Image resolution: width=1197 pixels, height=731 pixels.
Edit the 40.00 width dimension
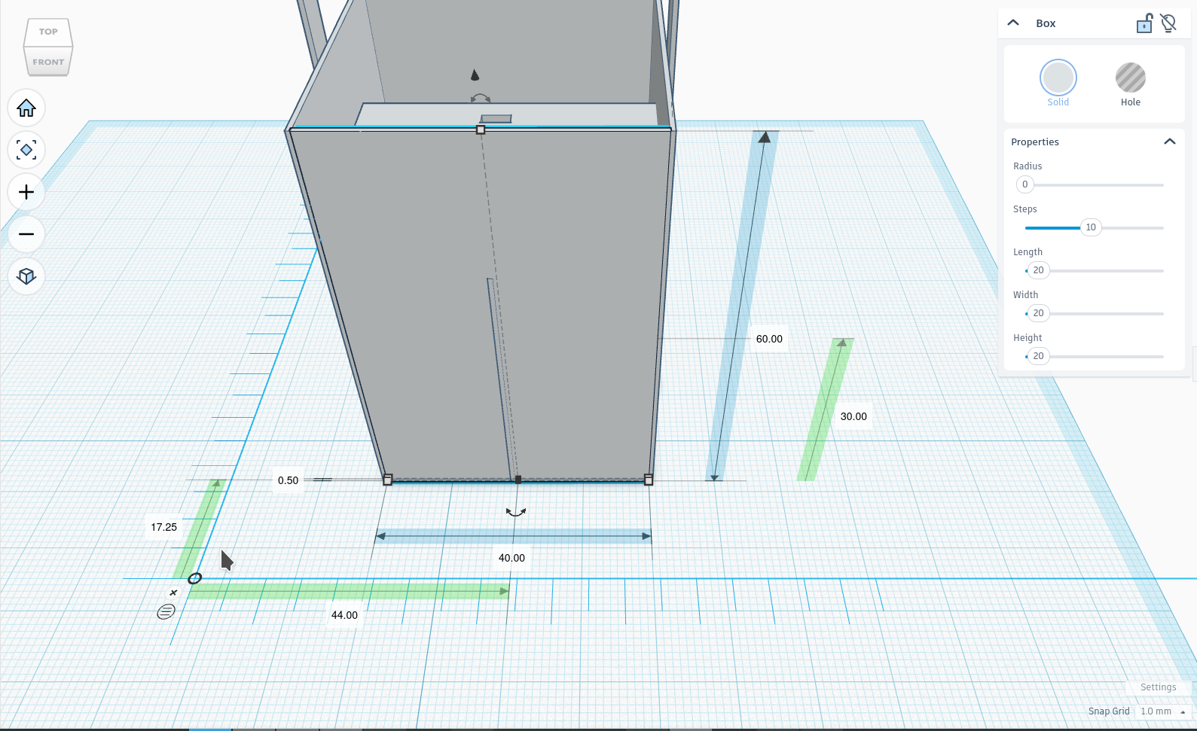511,558
